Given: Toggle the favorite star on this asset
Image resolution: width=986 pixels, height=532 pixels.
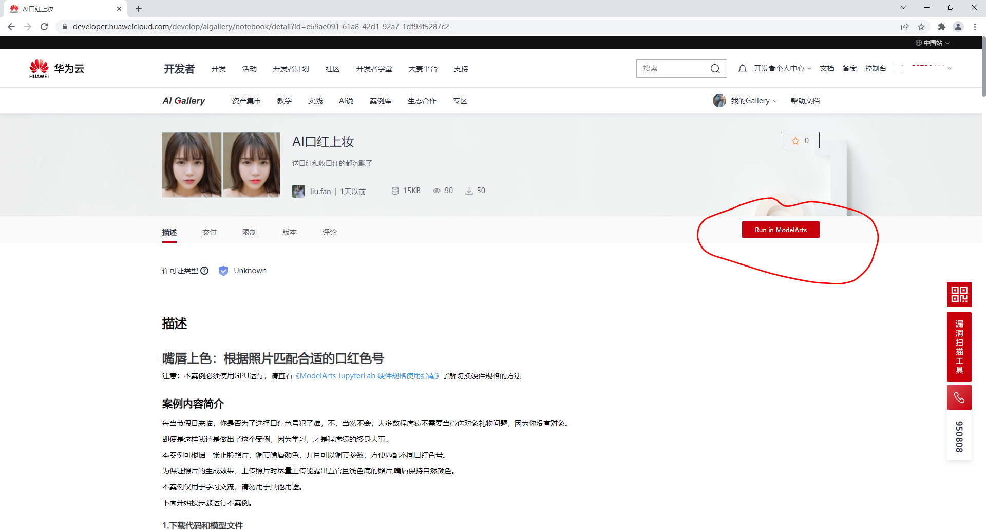Looking at the screenshot, I should tap(795, 140).
